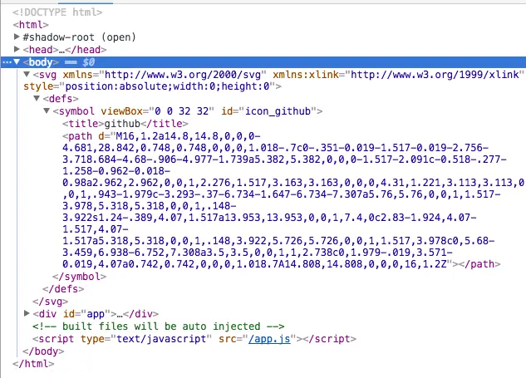Select the opening <defs> tag

(61, 99)
